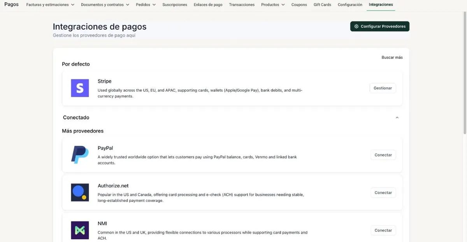Click gear icon in Configurar Proveedores button
467x242 pixels.
(356, 26)
